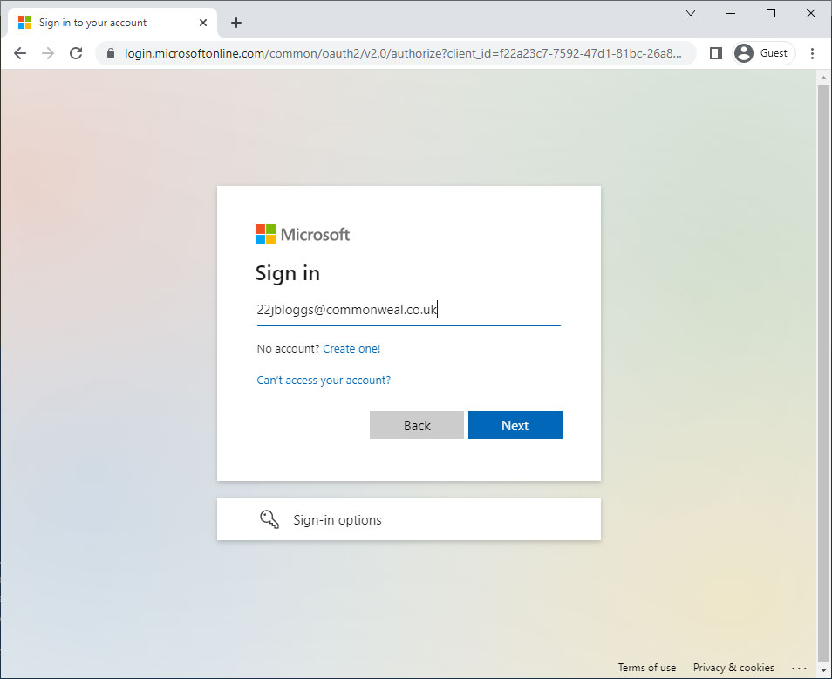The image size is (832, 679).
Task: Click the Next button
Action: click(x=515, y=425)
